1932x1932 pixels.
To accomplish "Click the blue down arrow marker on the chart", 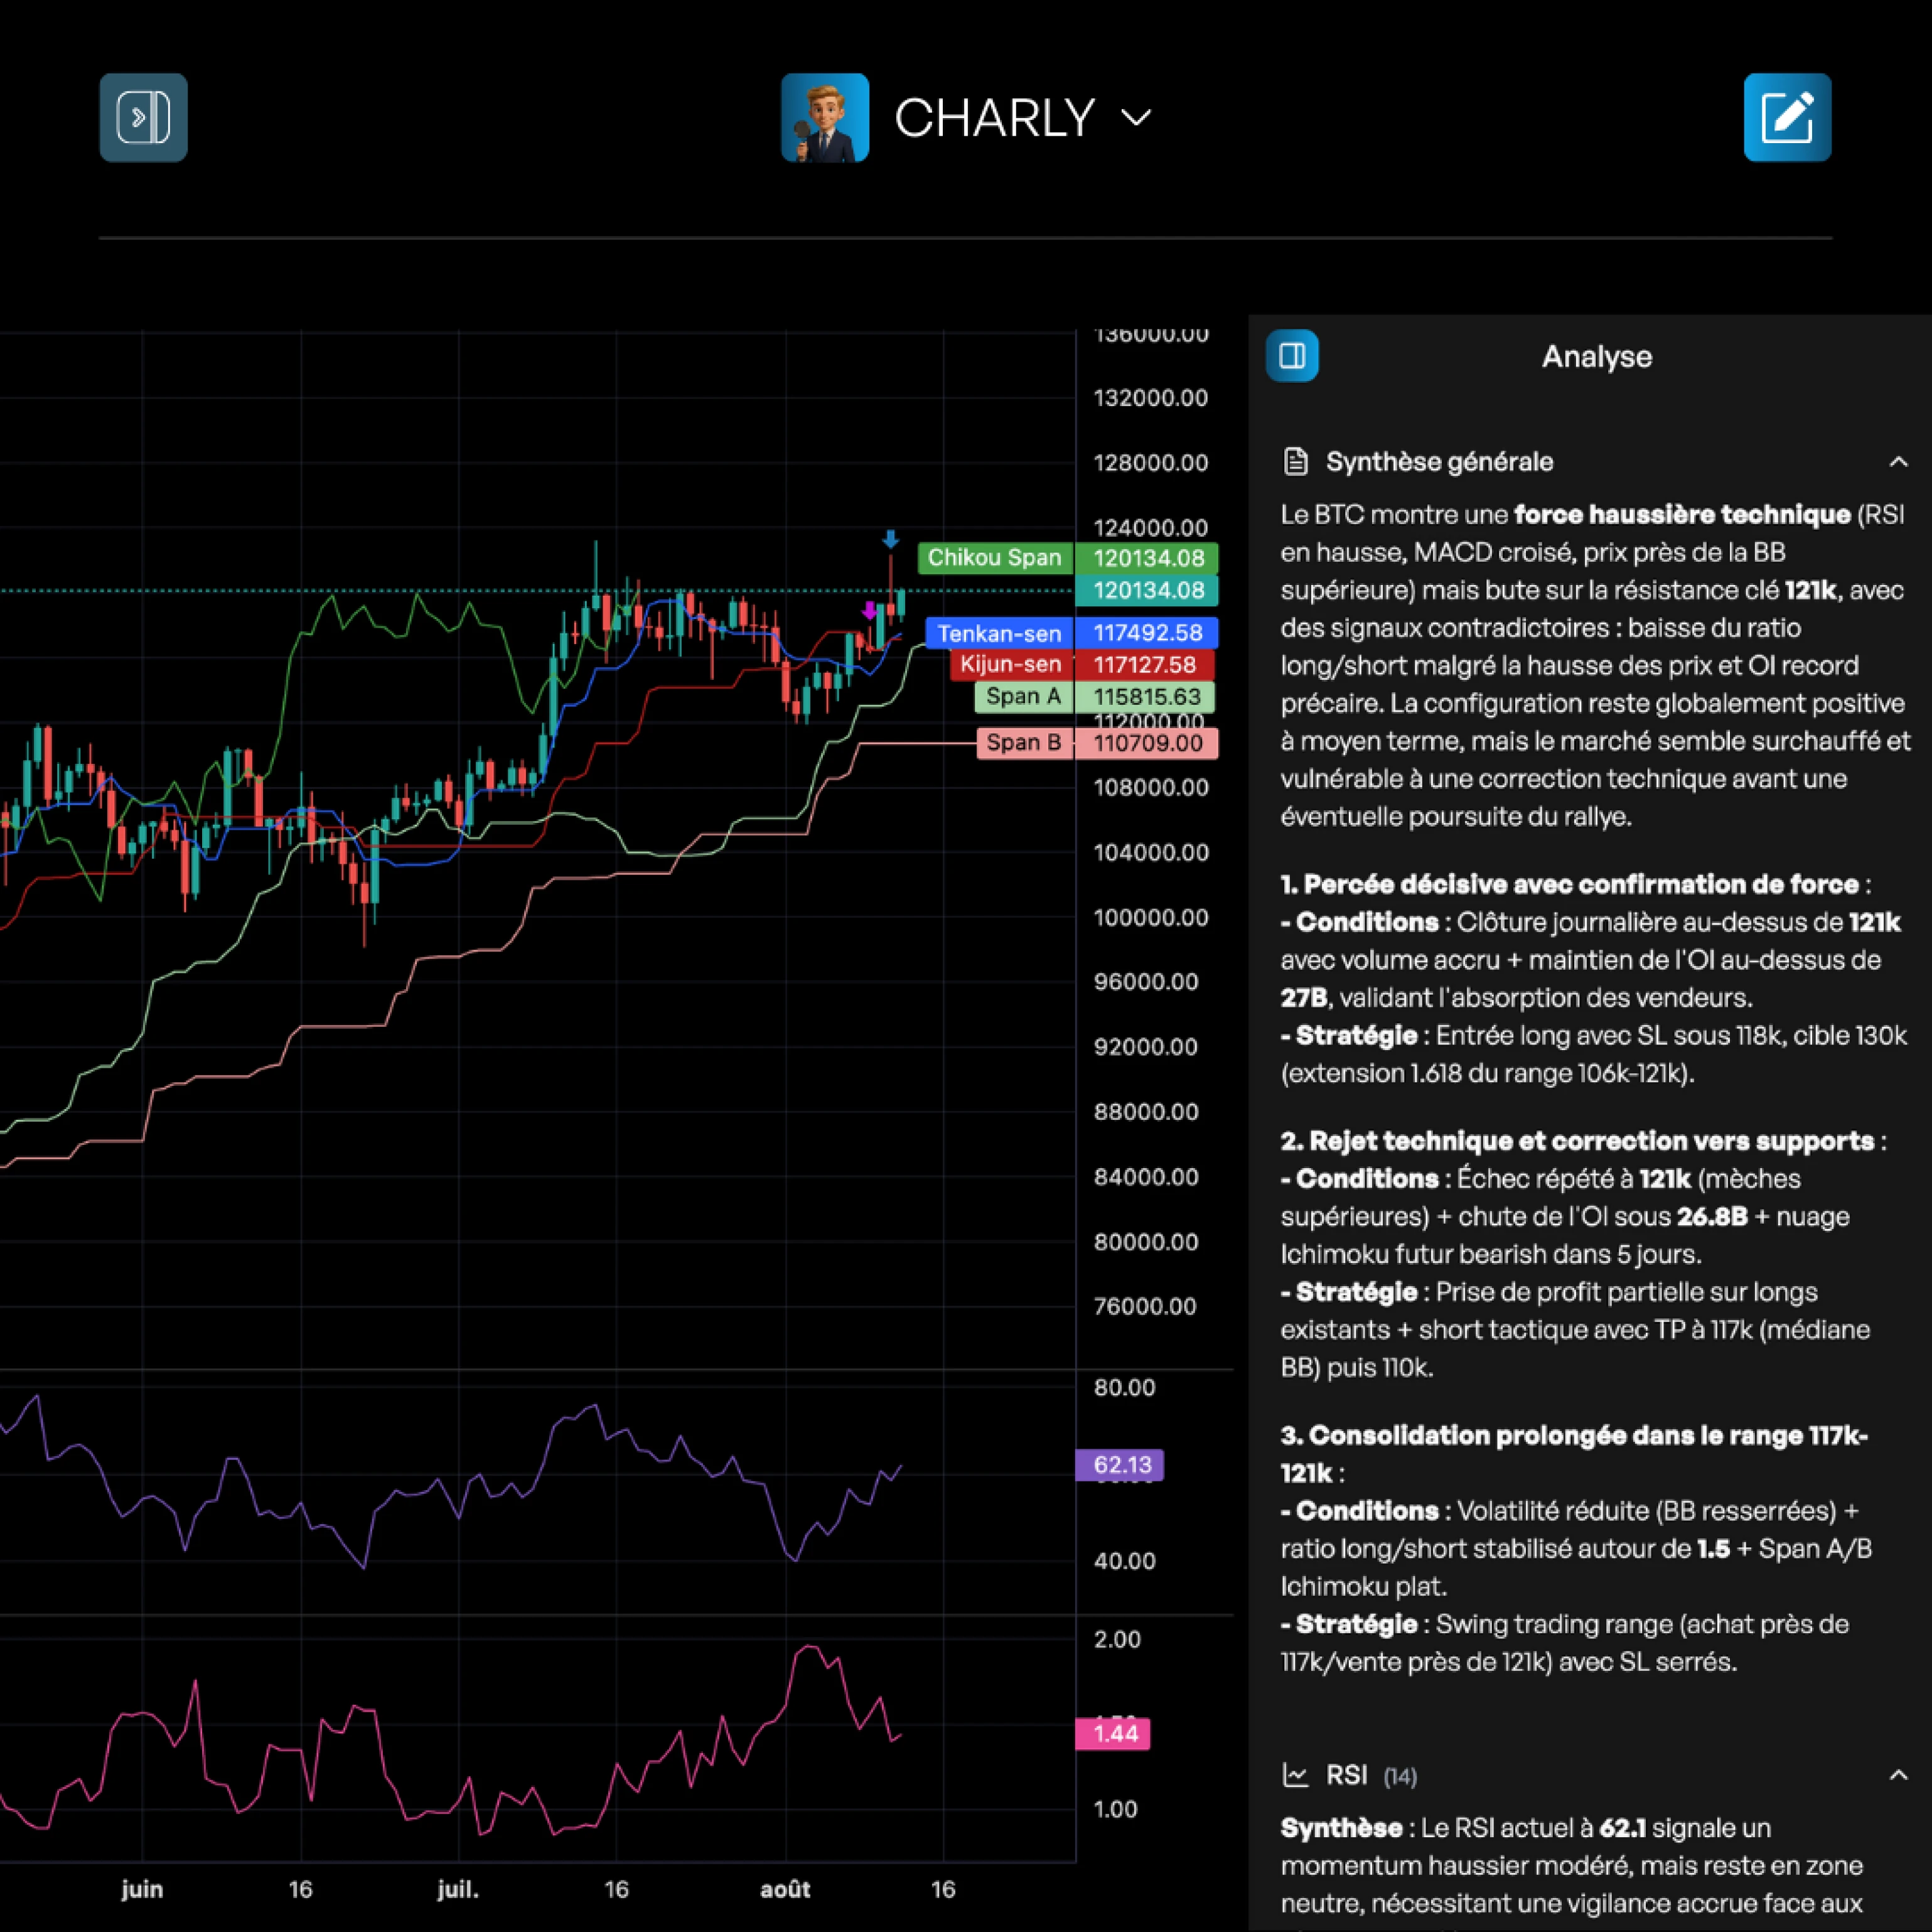I will (x=890, y=540).
